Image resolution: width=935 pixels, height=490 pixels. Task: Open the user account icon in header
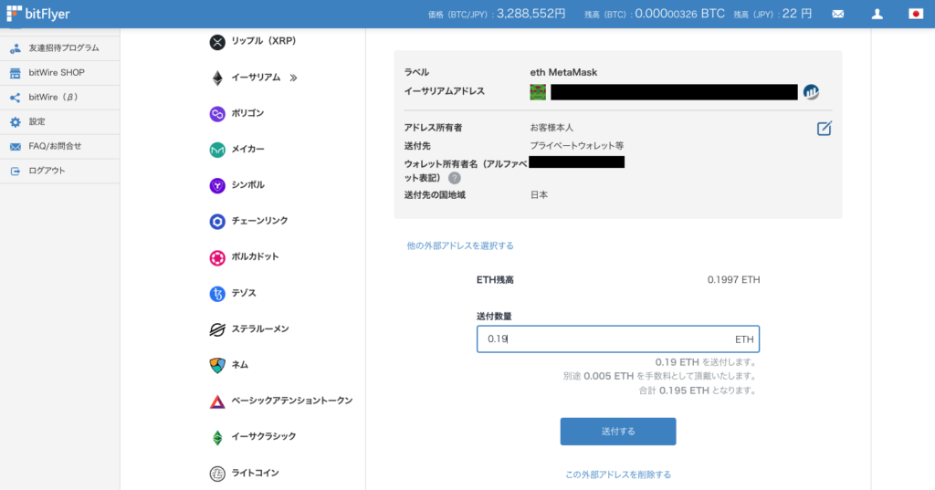tap(877, 14)
